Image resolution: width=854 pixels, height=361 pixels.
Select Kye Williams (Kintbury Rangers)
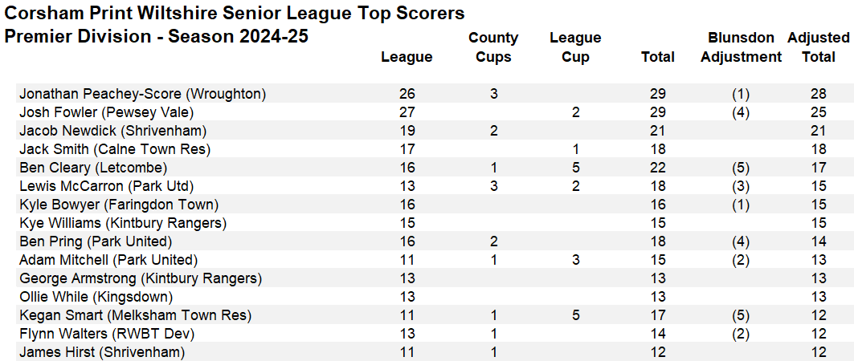[x=123, y=223]
